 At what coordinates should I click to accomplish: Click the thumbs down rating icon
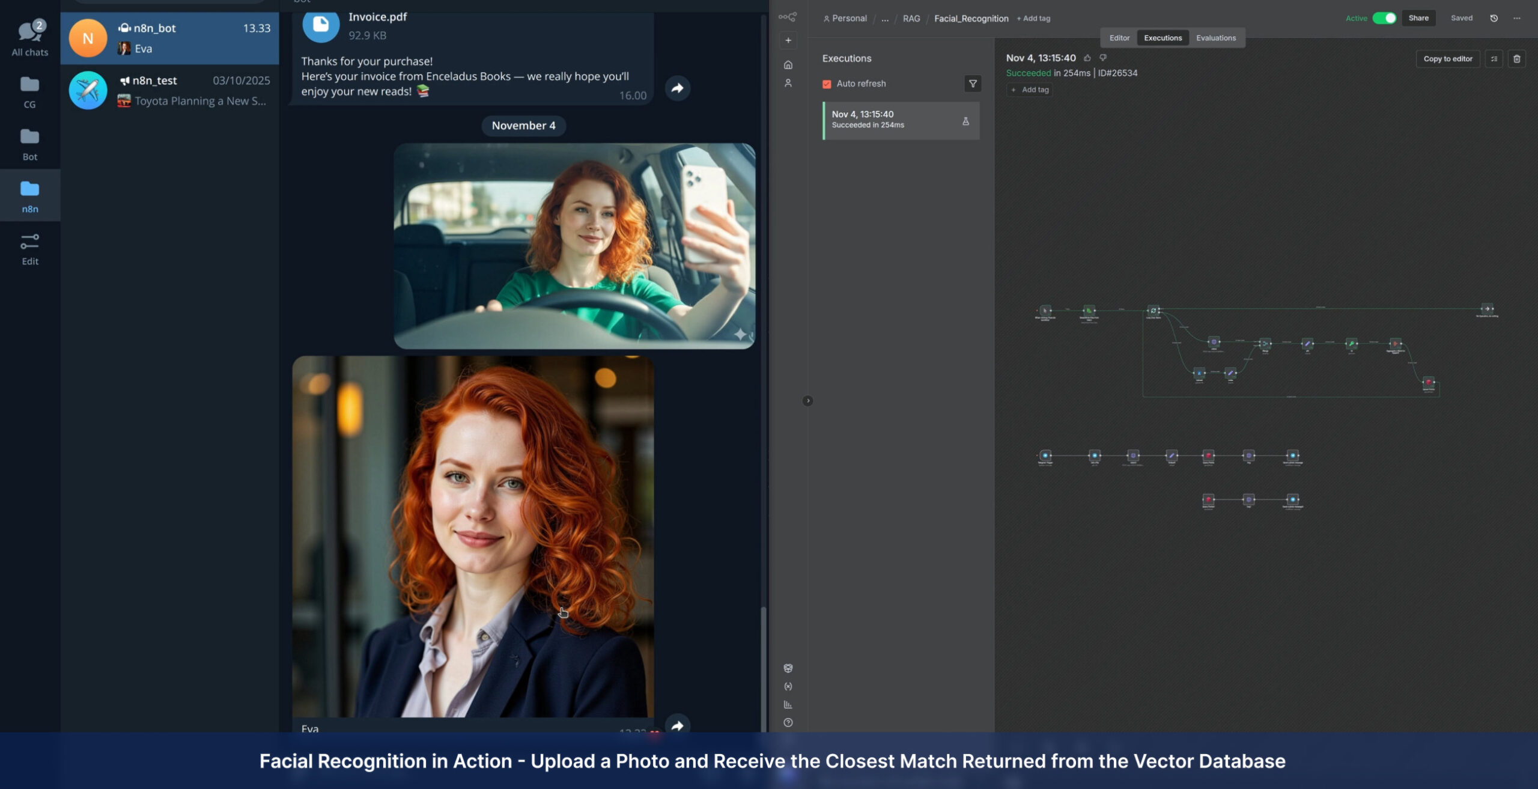click(x=1103, y=58)
